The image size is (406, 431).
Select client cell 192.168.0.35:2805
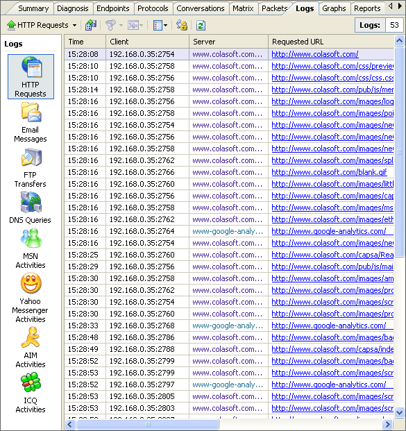coord(147,396)
